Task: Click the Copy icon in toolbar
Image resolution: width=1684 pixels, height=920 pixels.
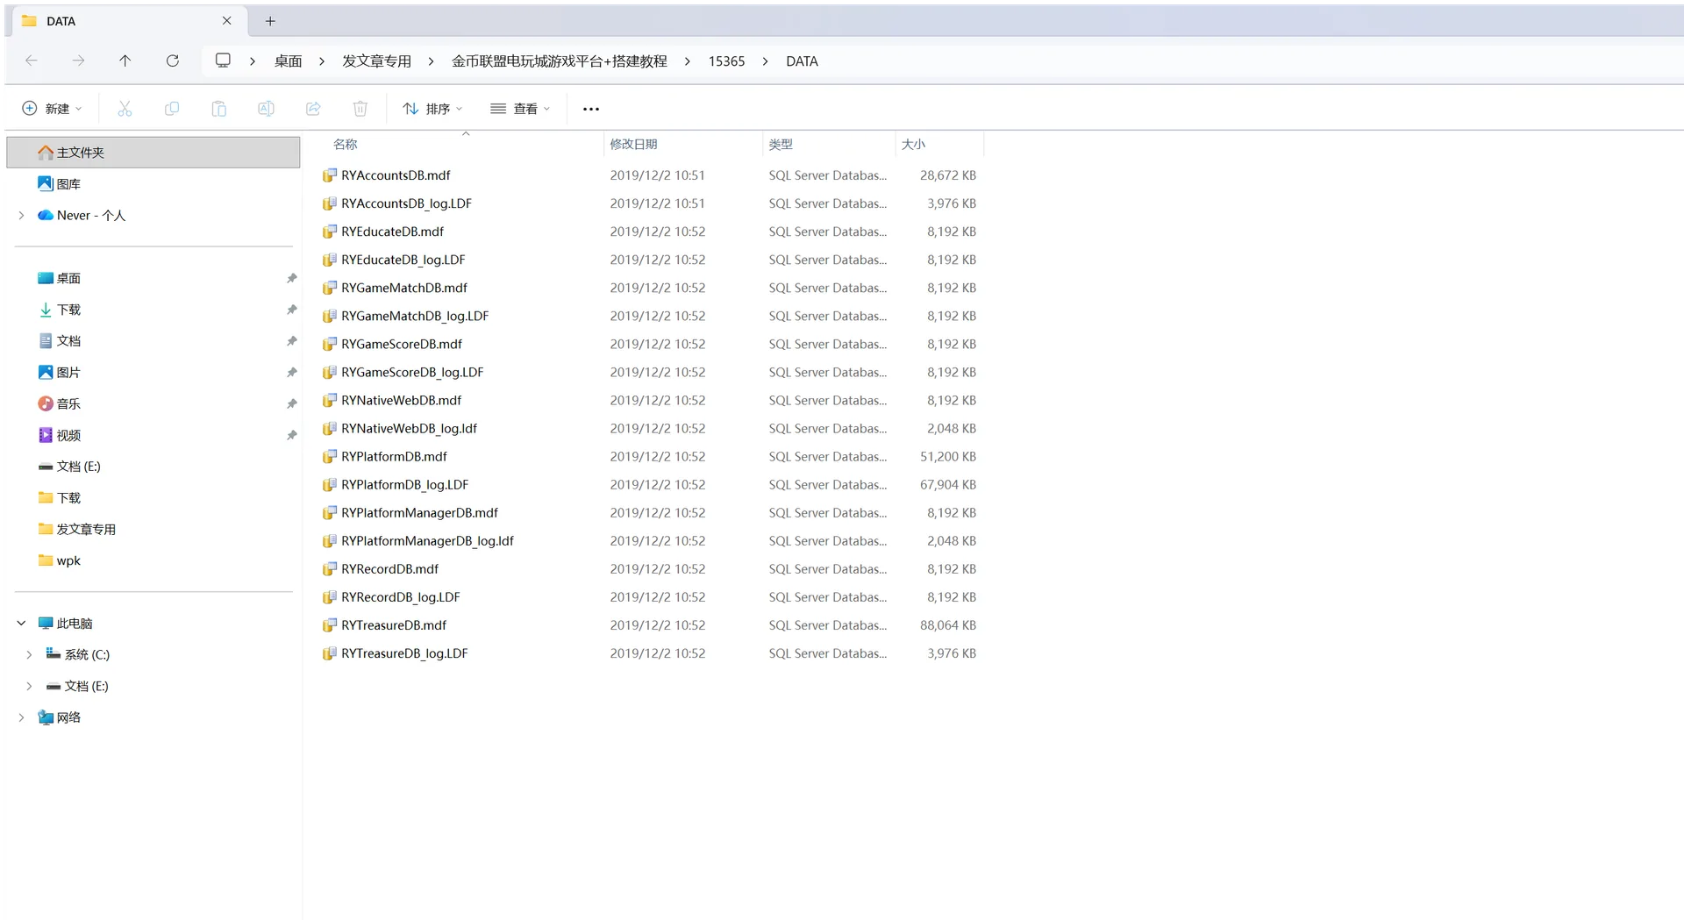Action: point(172,109)
